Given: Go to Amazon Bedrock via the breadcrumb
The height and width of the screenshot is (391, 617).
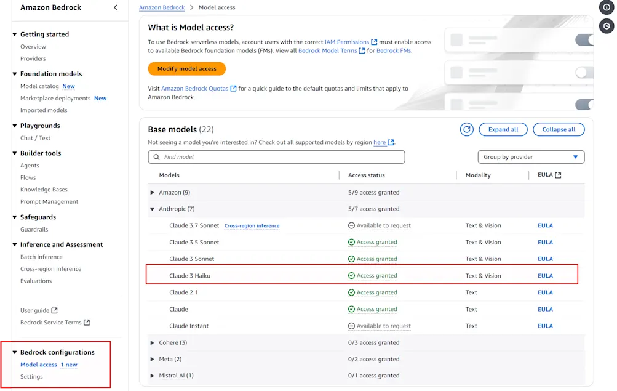Looking at the screenshot, I should click(x=161, y=7).
